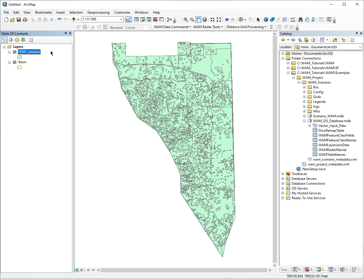Image resolution: width=364 pixels, height=279 pixels.
Task: Open the map scale dropdown
Action: pyautogui.click(x=121, y=20)
